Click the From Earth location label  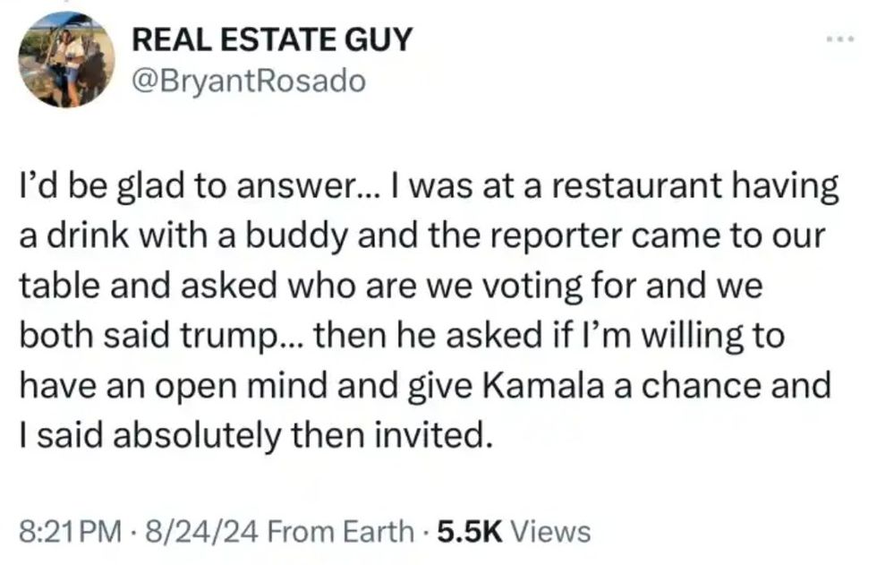(x=341, y=531)
